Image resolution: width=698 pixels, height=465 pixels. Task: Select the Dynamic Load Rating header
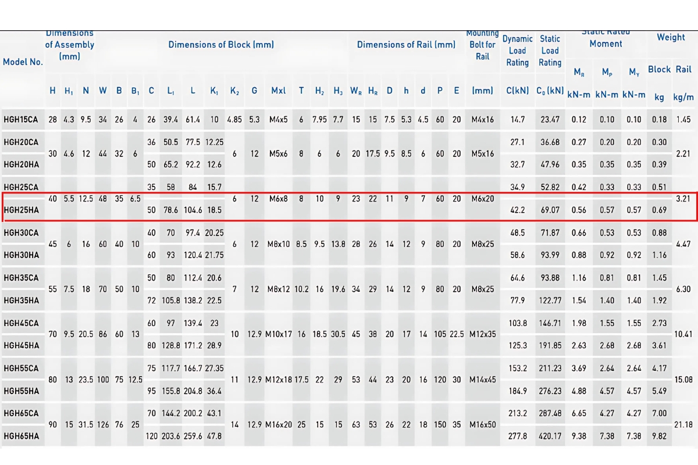coord(517,51)
